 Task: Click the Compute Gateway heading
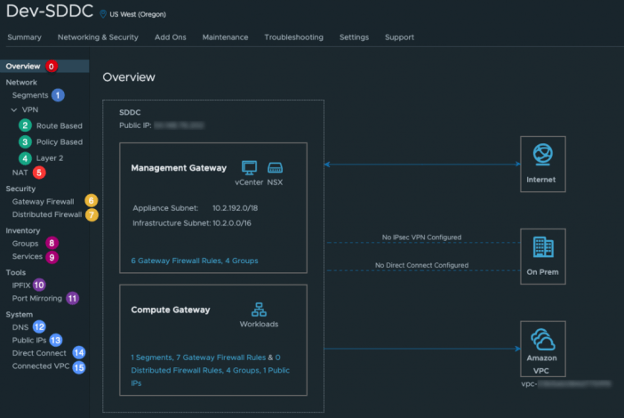point(171,309)
